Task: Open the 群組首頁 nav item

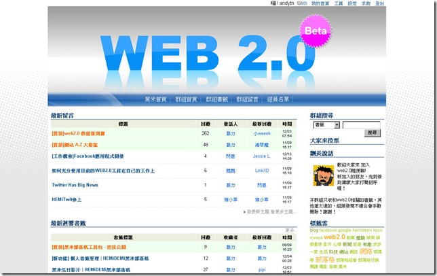Action: pyautogui.click(x=186, y=99)
